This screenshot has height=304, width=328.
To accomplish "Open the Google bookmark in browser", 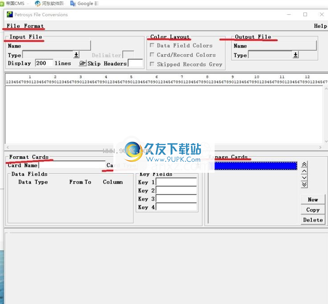I will click(84, 3).
